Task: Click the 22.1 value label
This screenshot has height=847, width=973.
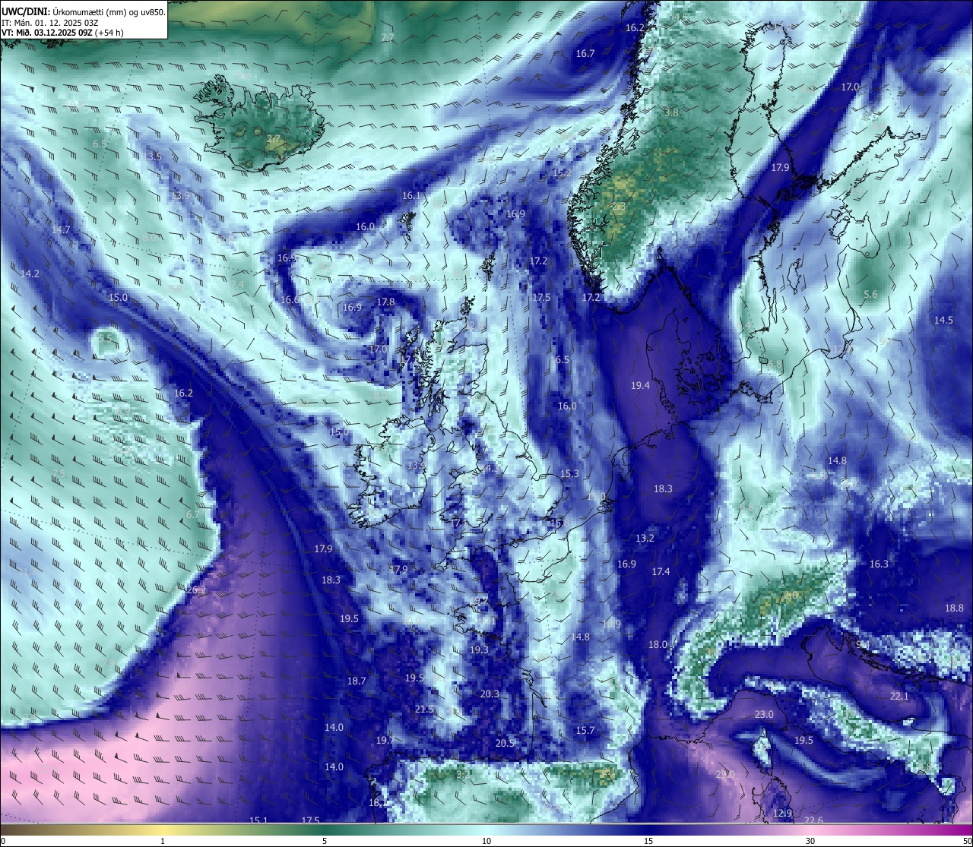Action: coord(899,697)
